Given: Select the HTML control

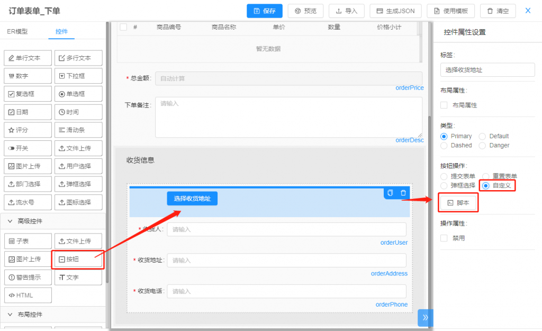Looking at the screenshot, I should (x=28, y=295).
